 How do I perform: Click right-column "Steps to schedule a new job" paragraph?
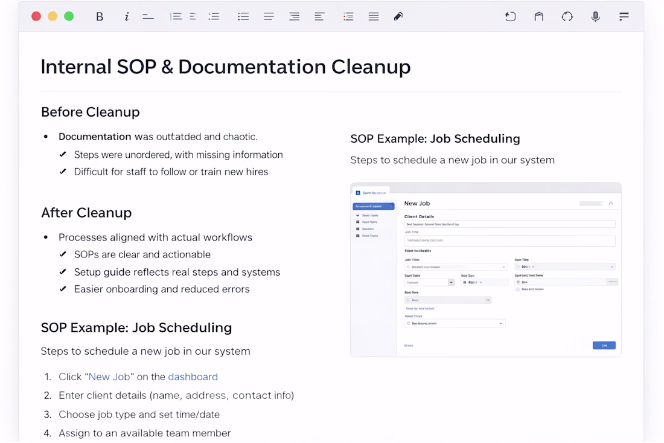point(453,160)
